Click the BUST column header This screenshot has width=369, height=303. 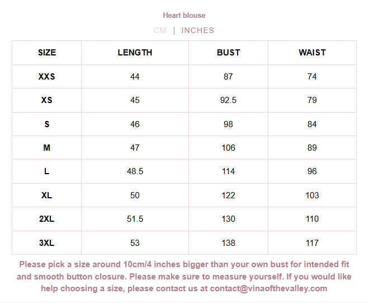pyautogui.click(x=228, y=53)
